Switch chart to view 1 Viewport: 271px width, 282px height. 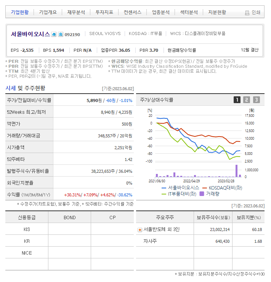(x=237, y=100)
